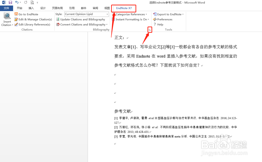Undo the last action

pyautogui.click(x=17, y=2)
